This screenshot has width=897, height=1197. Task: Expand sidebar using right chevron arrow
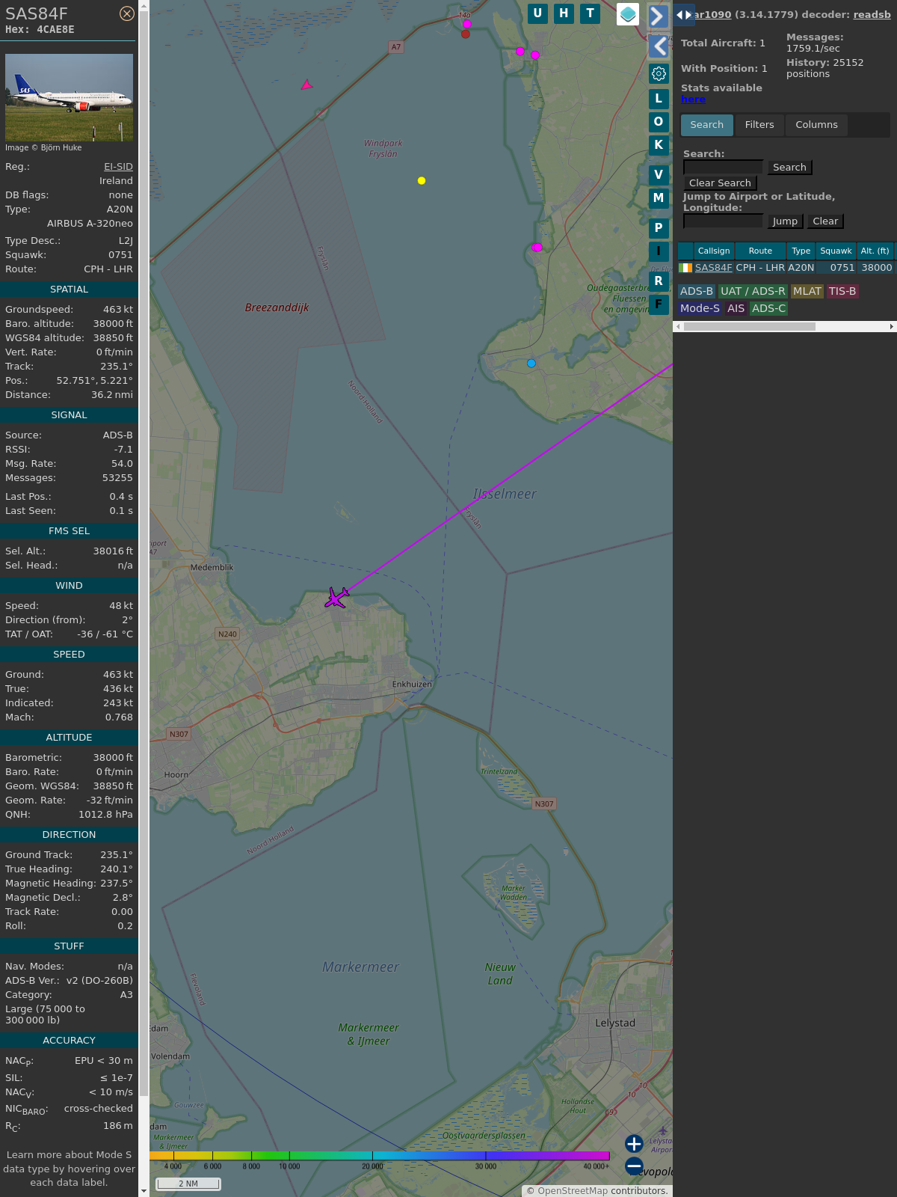pyautogui.click(x=658, y=16)
